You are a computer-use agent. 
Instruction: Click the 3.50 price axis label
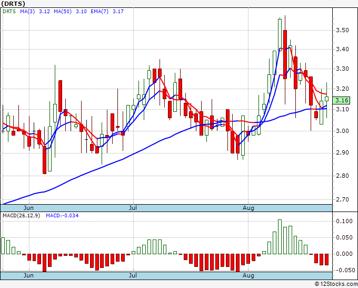(x=342, y=30)
